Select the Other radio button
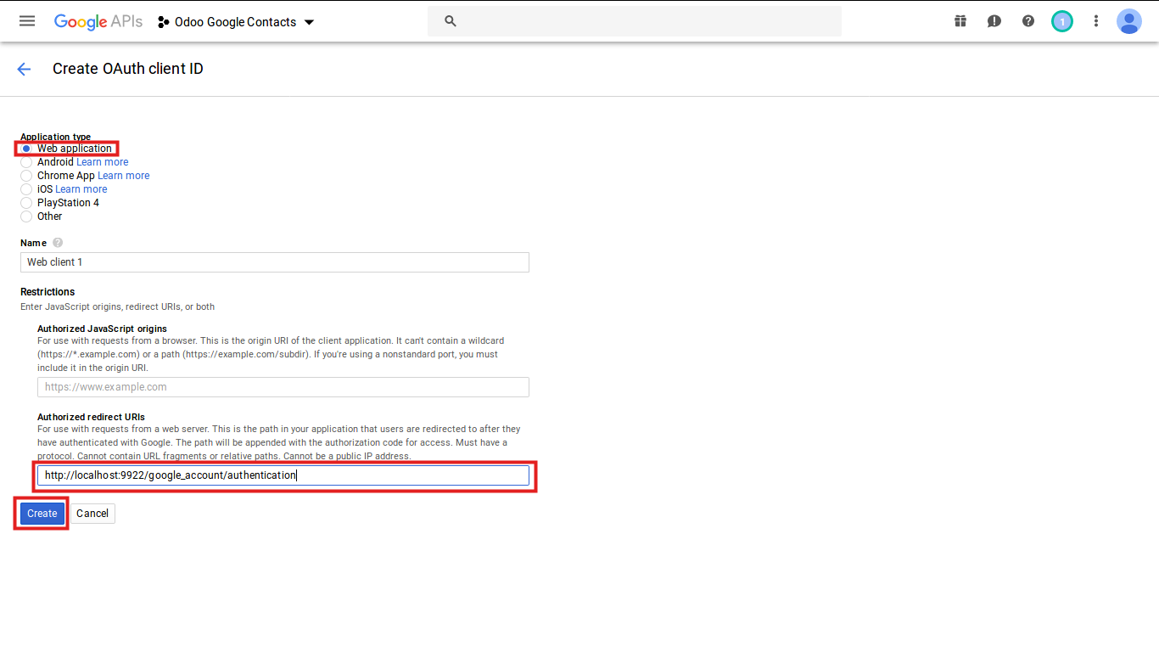The height and width of the screenshot is (652, 1159). click(x=26, y=216)
